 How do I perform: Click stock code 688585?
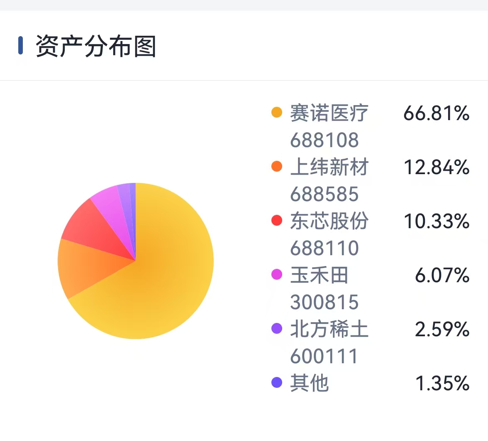pyautogui.click(x=325, y=194)
